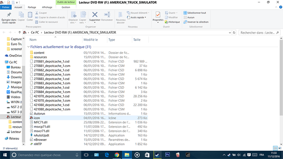This screenshot has height=159, width=283.
Task: Click the Cortana search box
Action: [46, 155]
